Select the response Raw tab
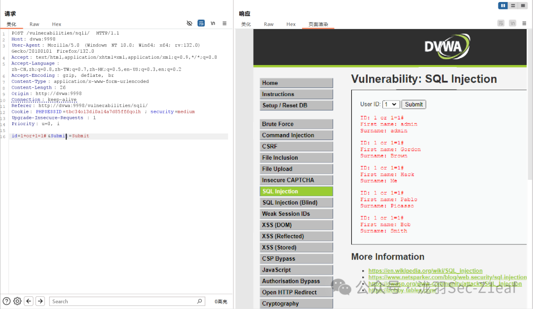Image resolution: width=533 pixels, height=309 pixels. (268, 24)
